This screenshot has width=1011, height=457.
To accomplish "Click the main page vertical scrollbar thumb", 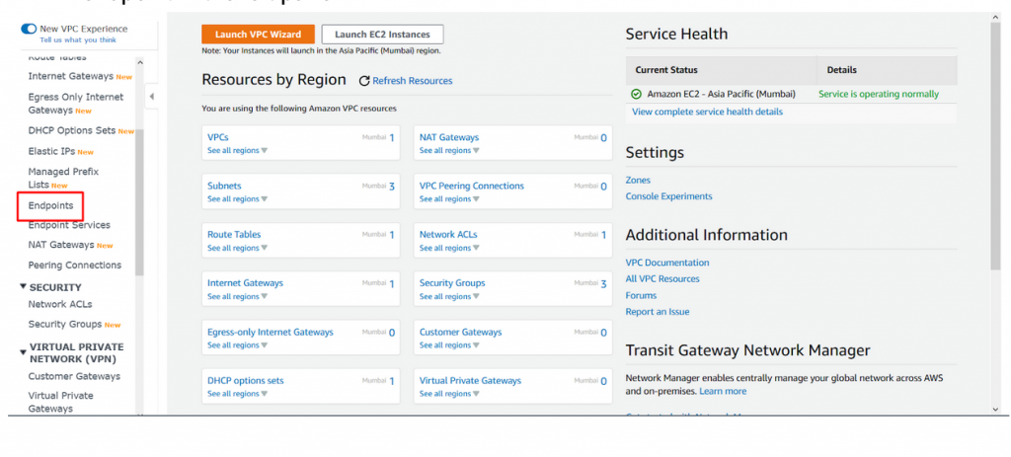I will click(995, 146).
